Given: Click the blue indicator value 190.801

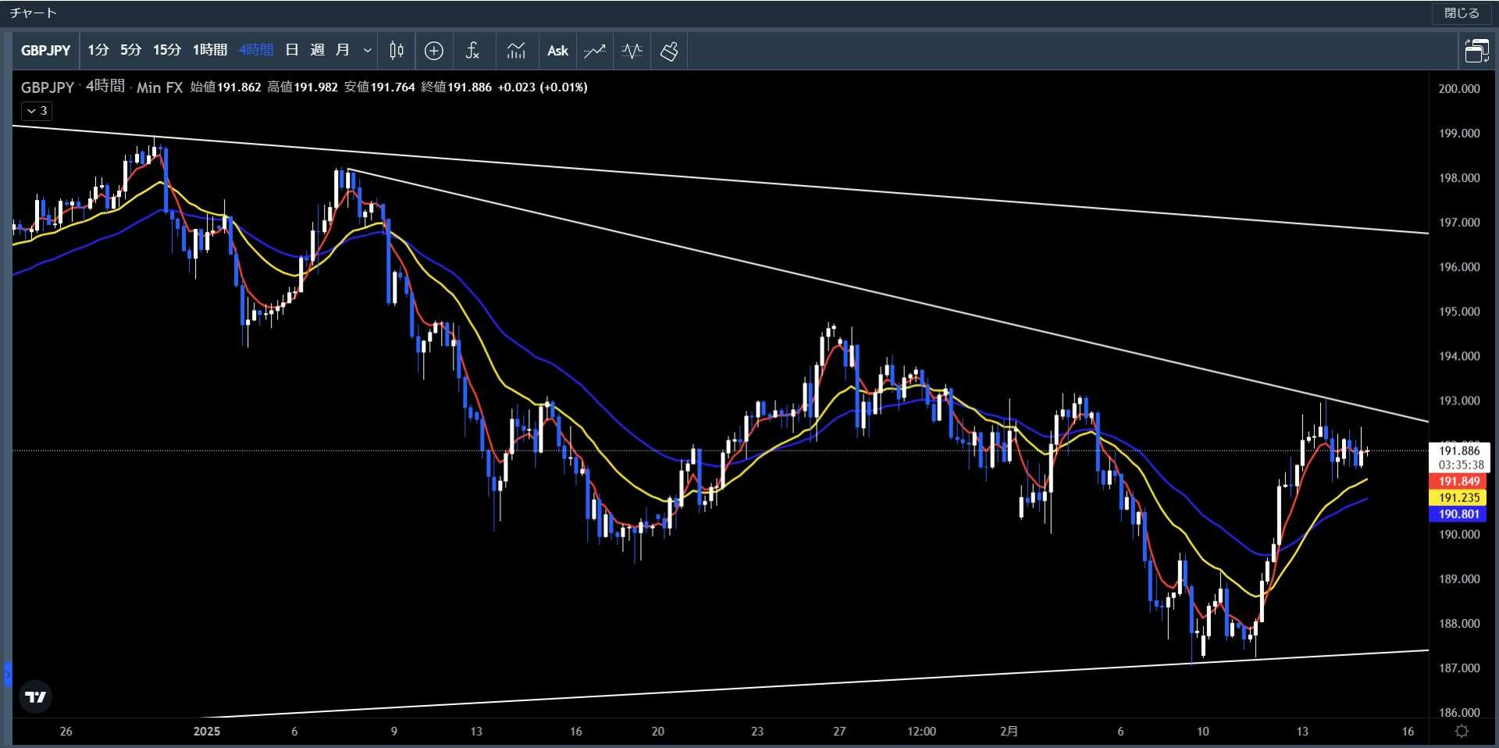Looking at the screenshot, I should (x=1459, y=515).
